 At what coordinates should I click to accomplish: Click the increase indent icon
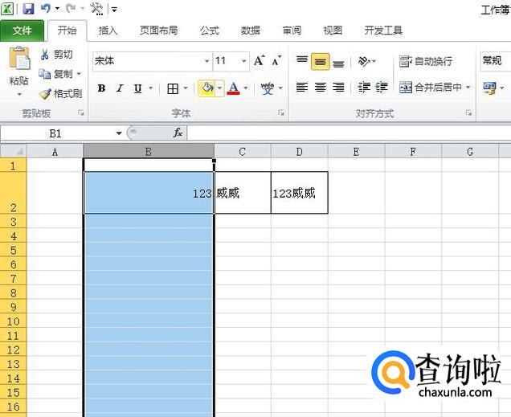click(382, 88)
